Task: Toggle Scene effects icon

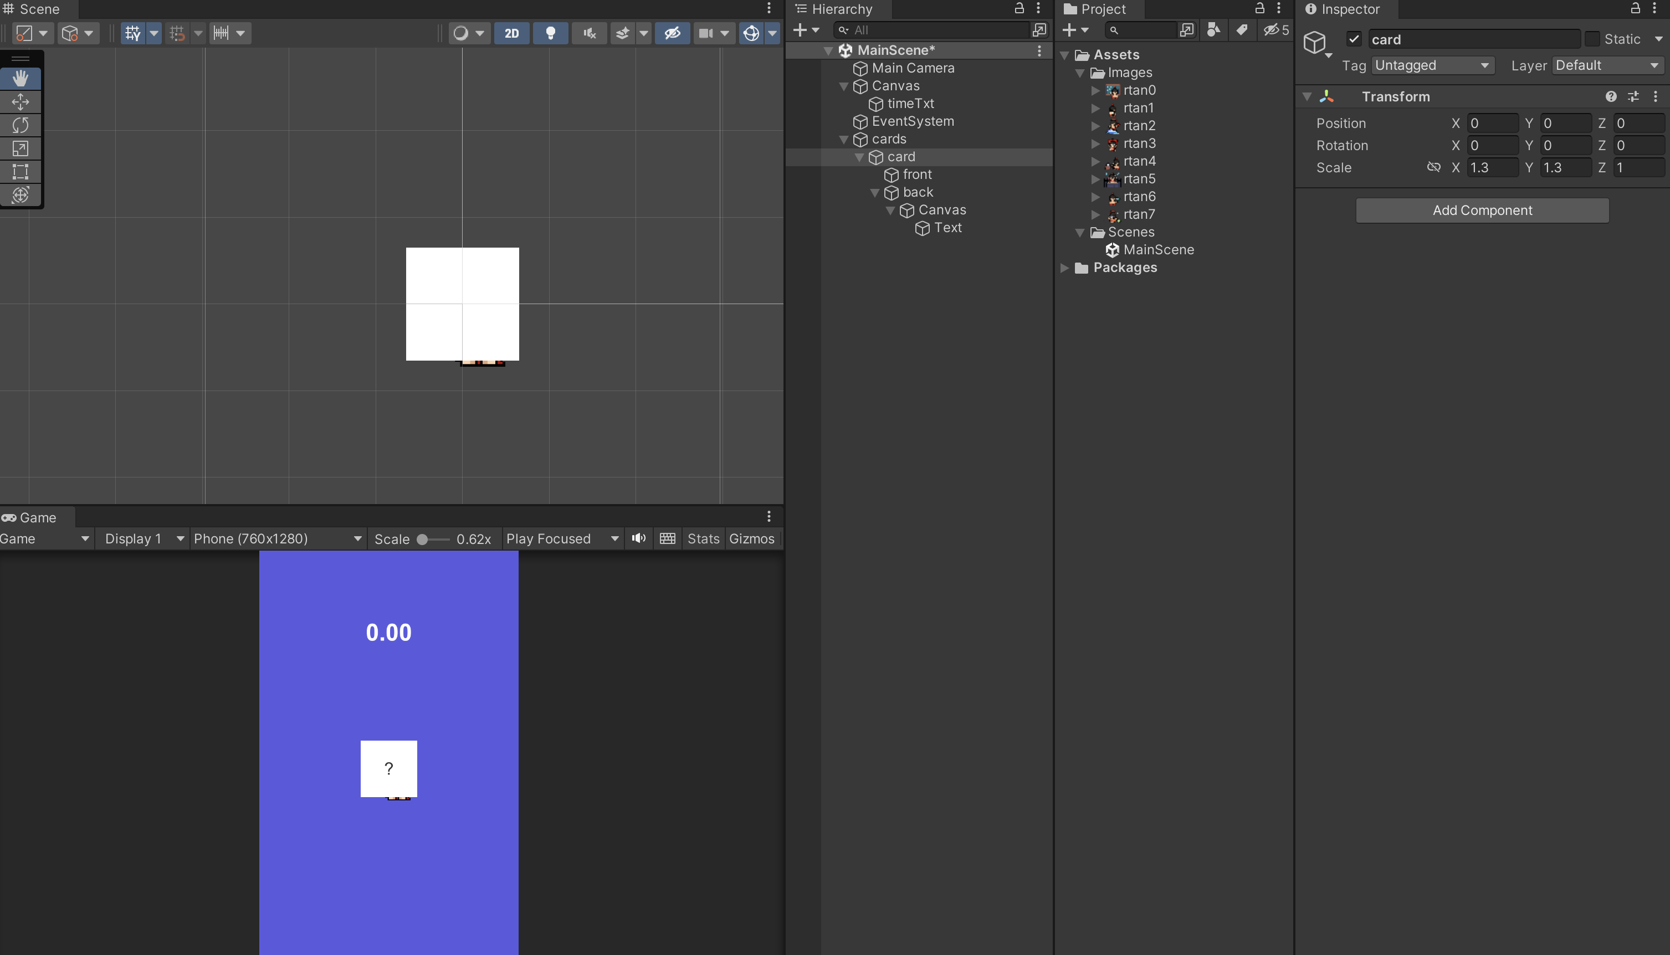Action: pos(622,33)
